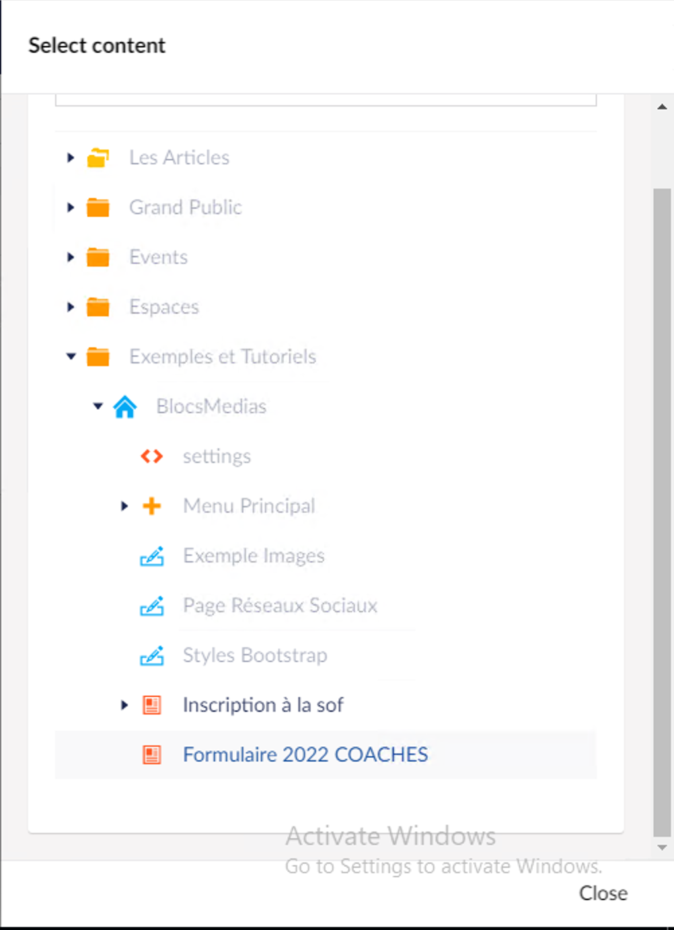674x930 pixels.
Task: Click the Les Articles folder icon
Action: [x=98, y=157]
